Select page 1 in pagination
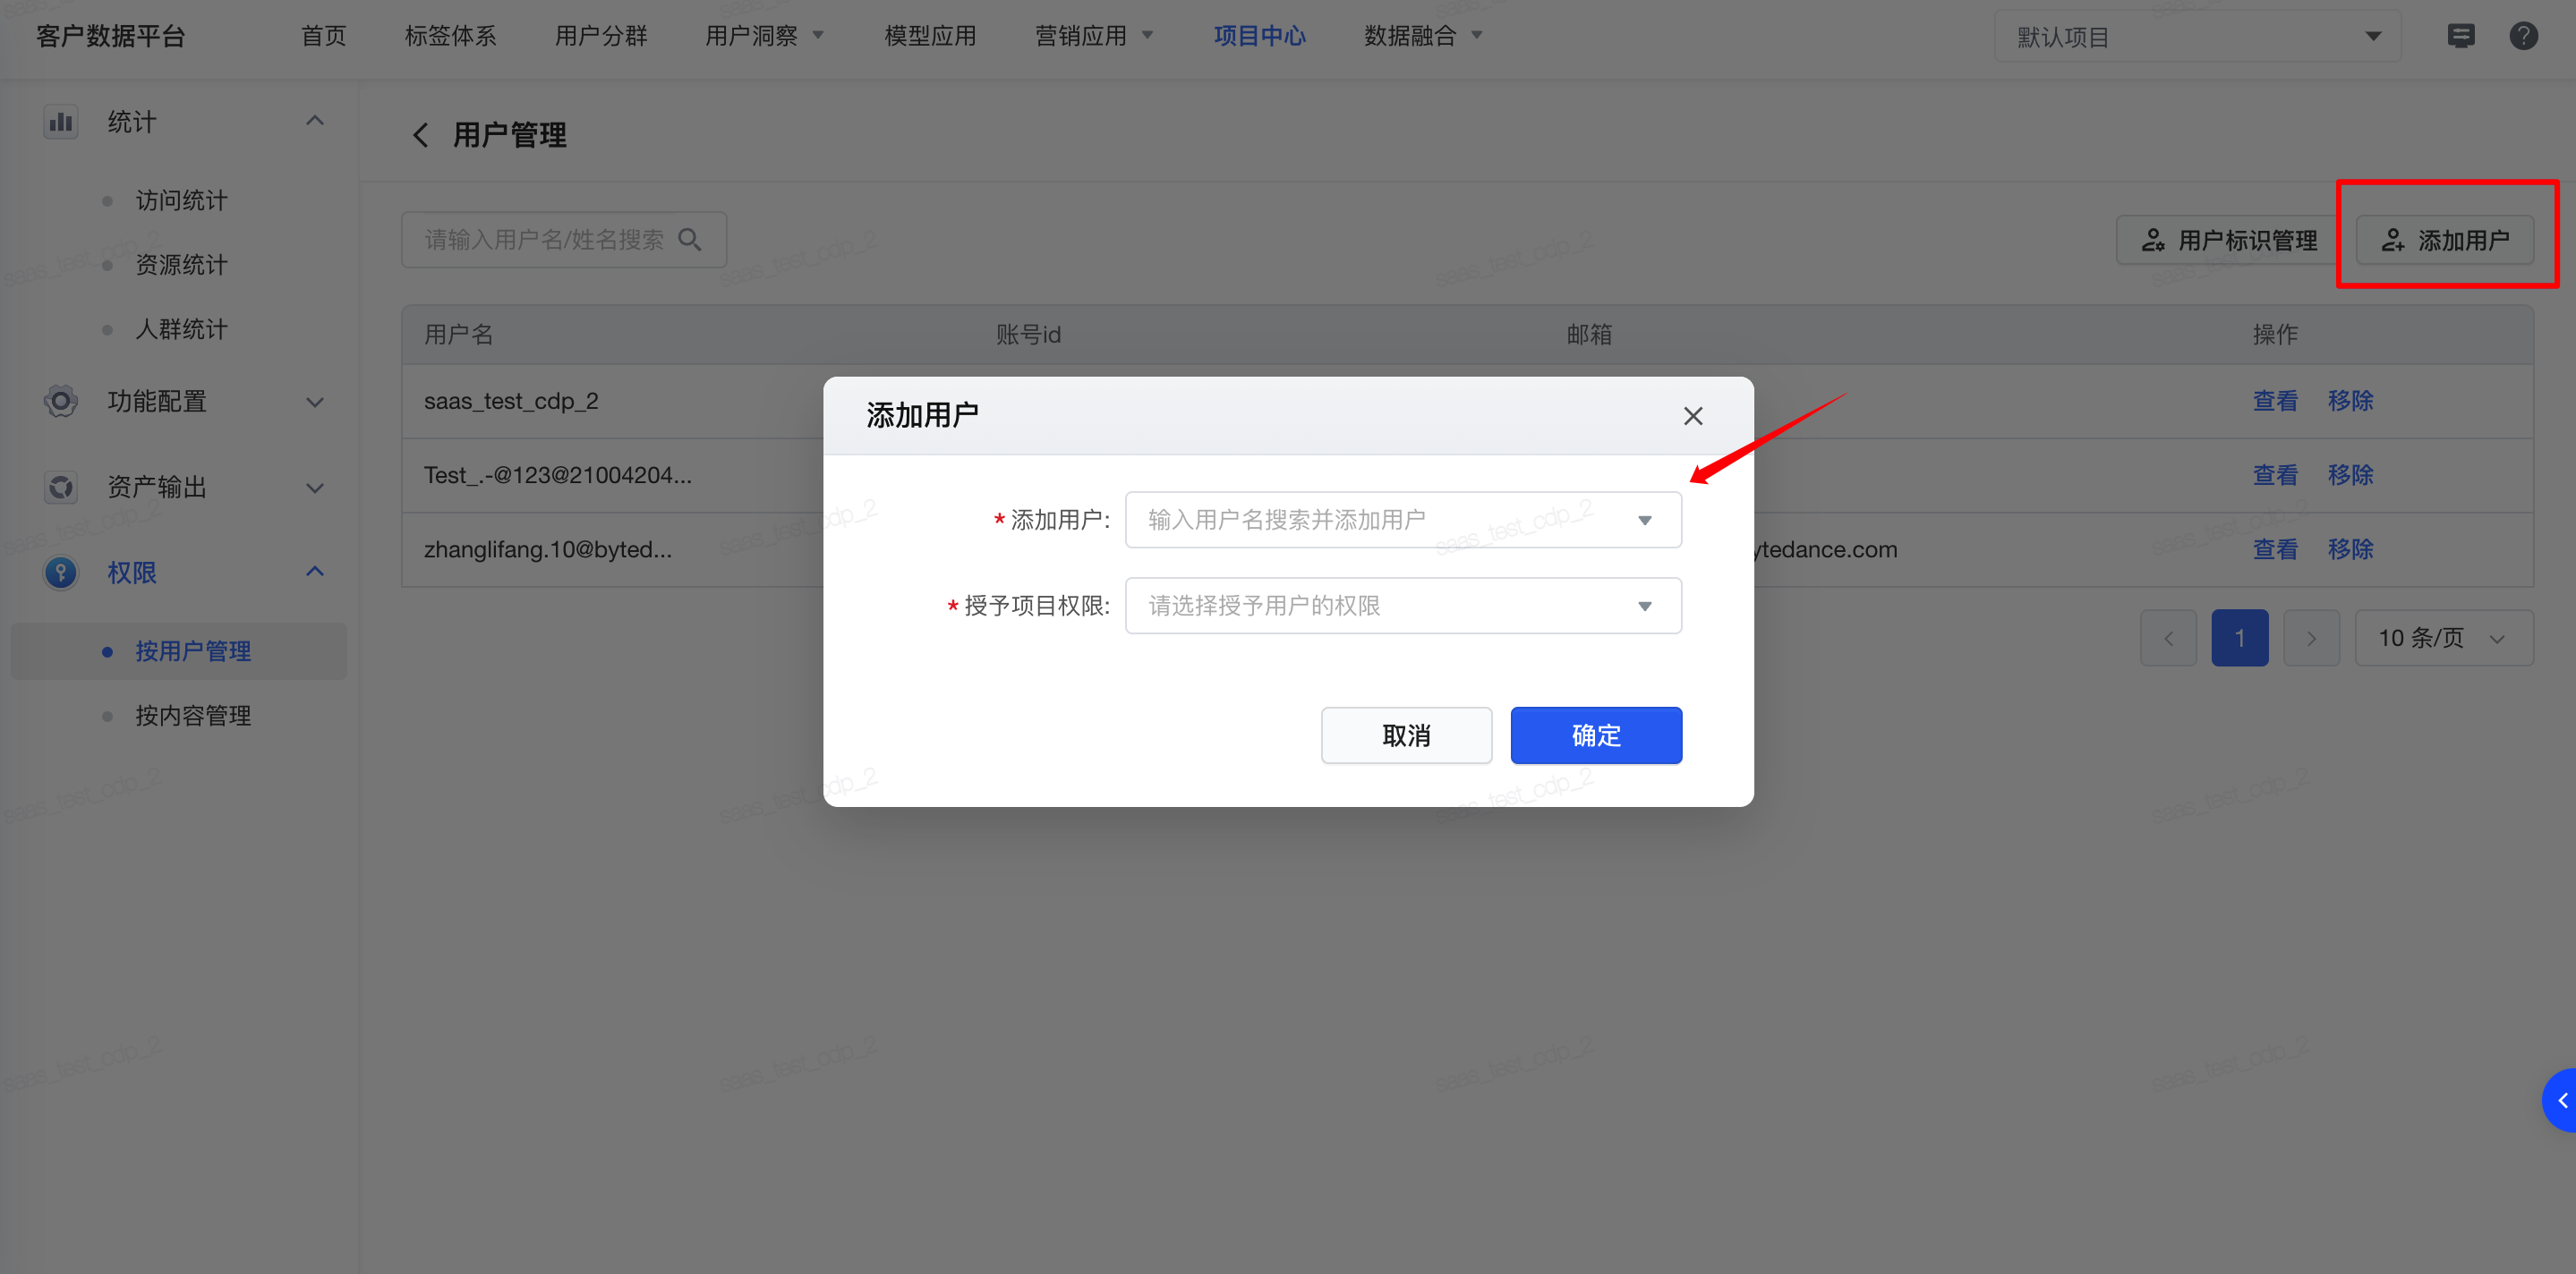Image resolution: width=2576 pixels, height=1274 pixels. pyautogui.click(x=2240, y=638)
